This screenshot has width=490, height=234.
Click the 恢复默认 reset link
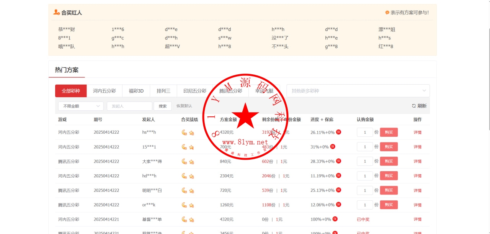pos(184,106)
